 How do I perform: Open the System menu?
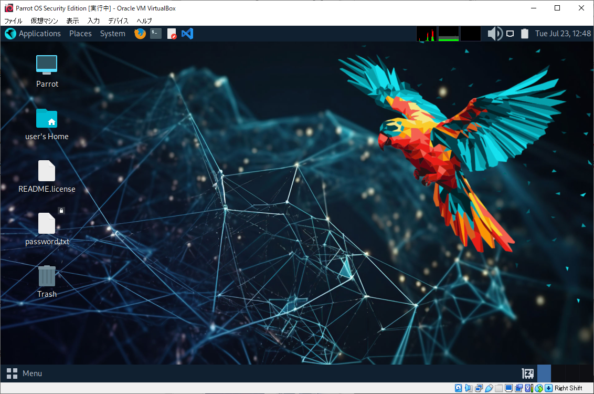click(x=112, y=34)
